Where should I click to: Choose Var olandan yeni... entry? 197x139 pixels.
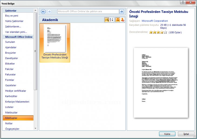click(x=16, y=32)
